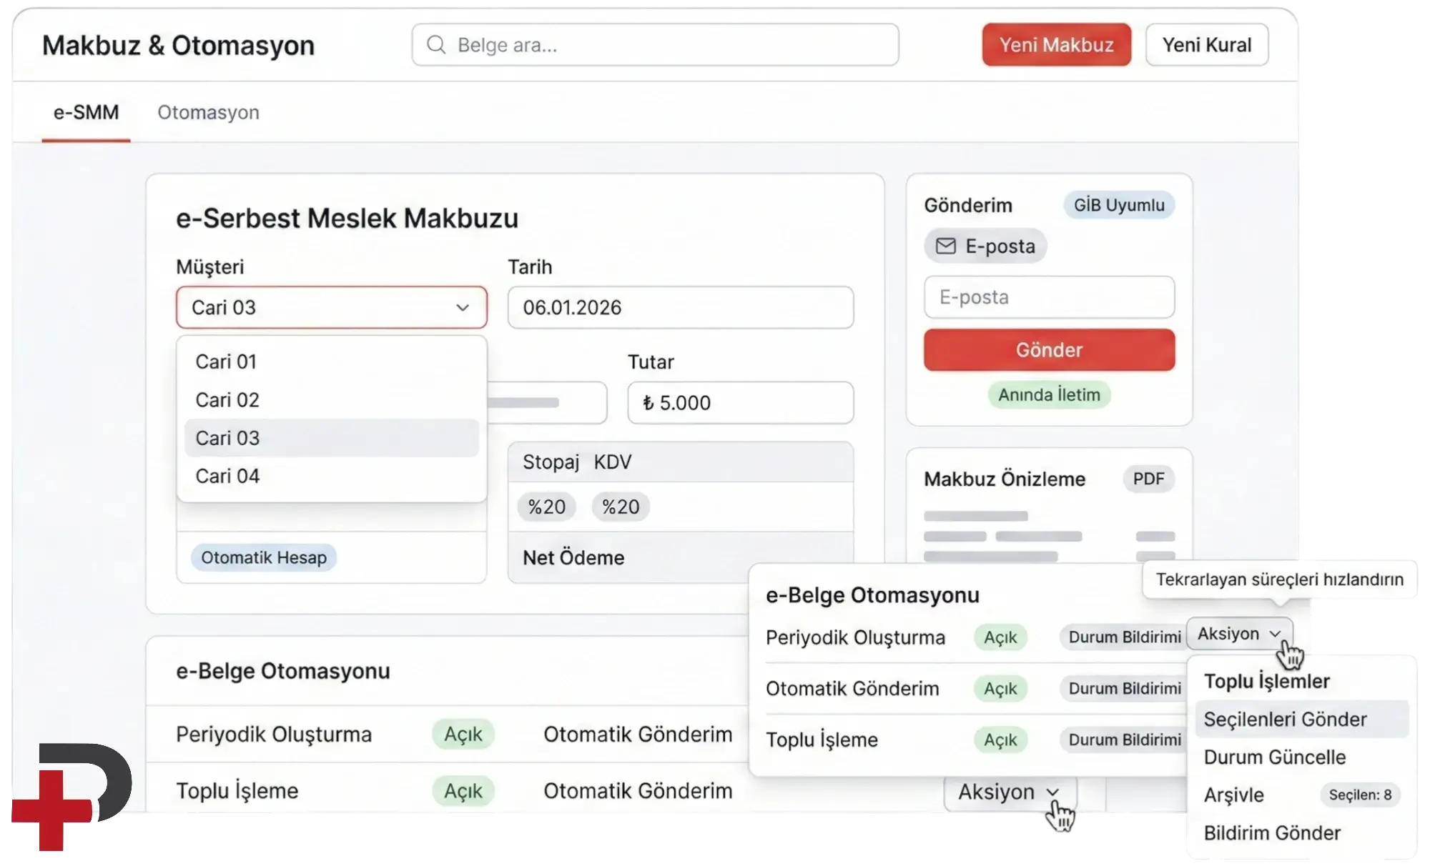Open the PDF icon in Makbuz Önizleme
Screen dimensions: 1430x866
click(1148, 479)
